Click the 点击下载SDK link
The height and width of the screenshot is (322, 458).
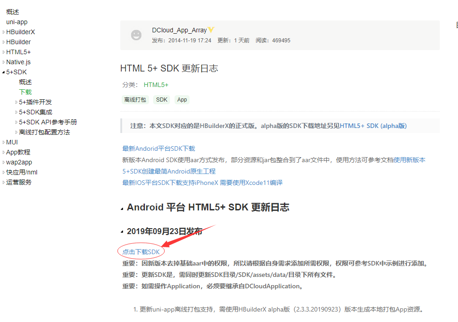[141, 252]
